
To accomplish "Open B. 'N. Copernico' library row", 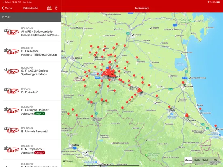I will tap(31, 149).
